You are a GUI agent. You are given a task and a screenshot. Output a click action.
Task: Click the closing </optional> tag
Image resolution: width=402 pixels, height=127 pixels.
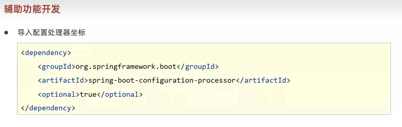click(x=120, y=94)
